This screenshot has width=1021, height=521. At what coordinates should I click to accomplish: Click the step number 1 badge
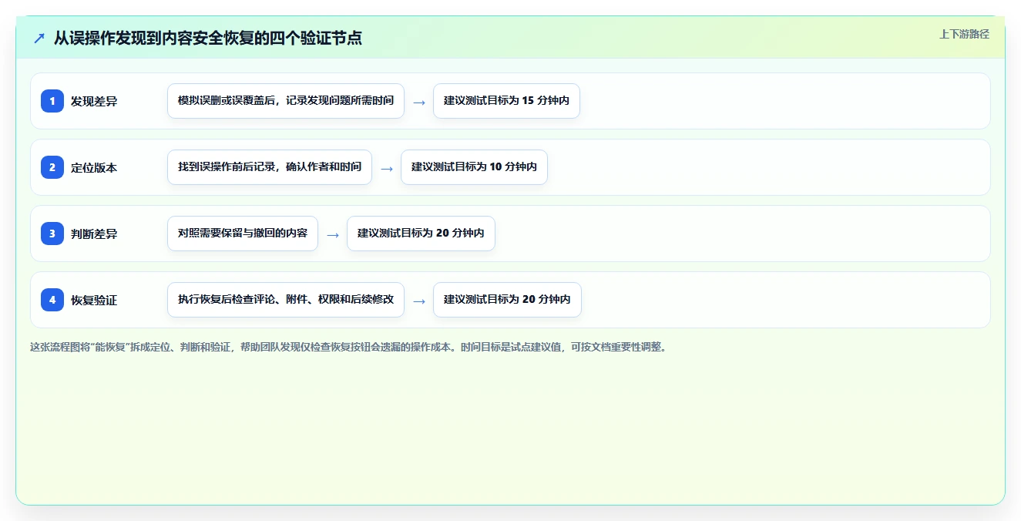[52, 101]
